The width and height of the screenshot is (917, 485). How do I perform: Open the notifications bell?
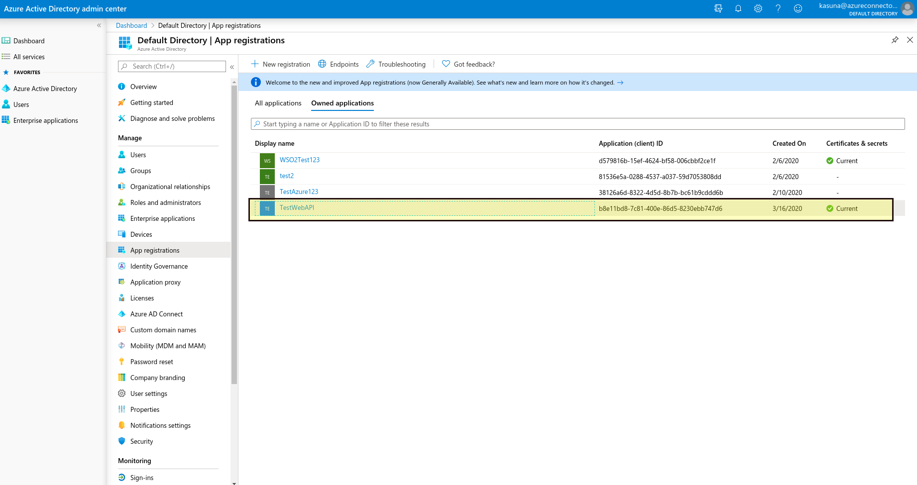point(738,8)
